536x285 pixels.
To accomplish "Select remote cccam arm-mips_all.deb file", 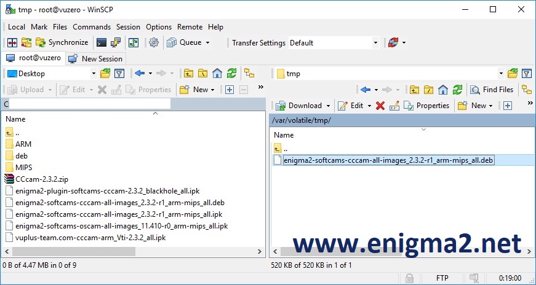I will coord(388,160).
